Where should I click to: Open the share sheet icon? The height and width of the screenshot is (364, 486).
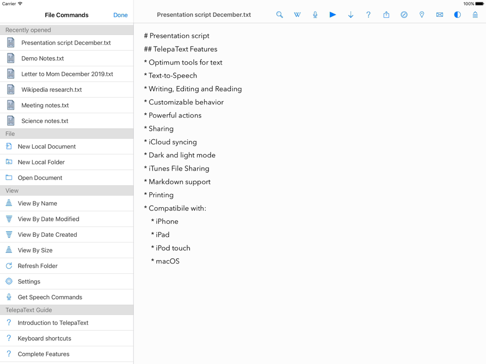click(386, 15)
